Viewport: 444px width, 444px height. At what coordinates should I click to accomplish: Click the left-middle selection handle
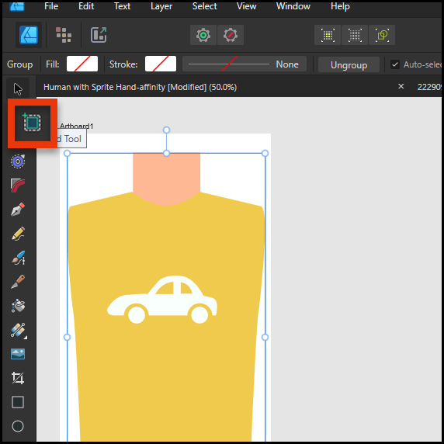[67, 337]
